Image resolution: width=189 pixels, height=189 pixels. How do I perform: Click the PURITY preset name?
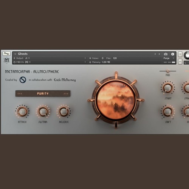pos(43,94)
